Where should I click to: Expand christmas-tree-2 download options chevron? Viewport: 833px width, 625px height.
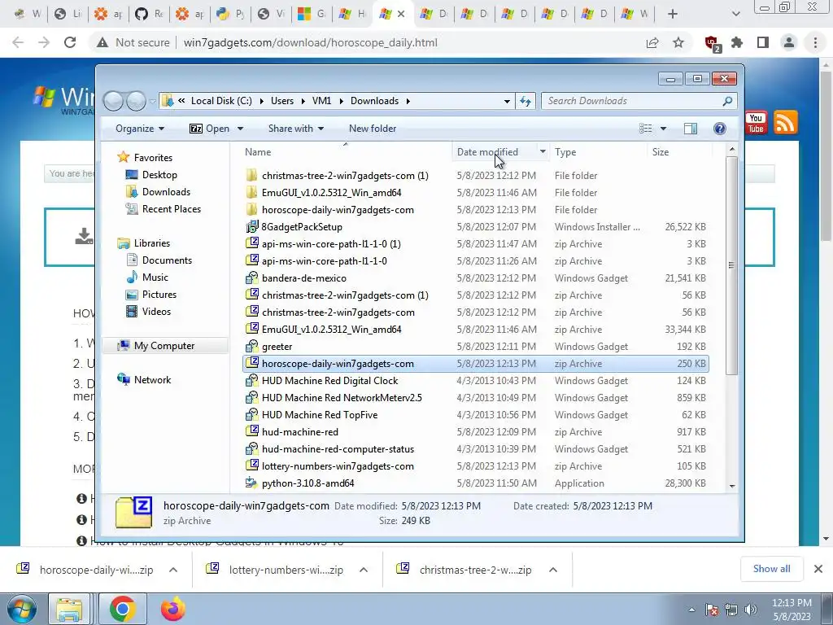click(553, 570)
